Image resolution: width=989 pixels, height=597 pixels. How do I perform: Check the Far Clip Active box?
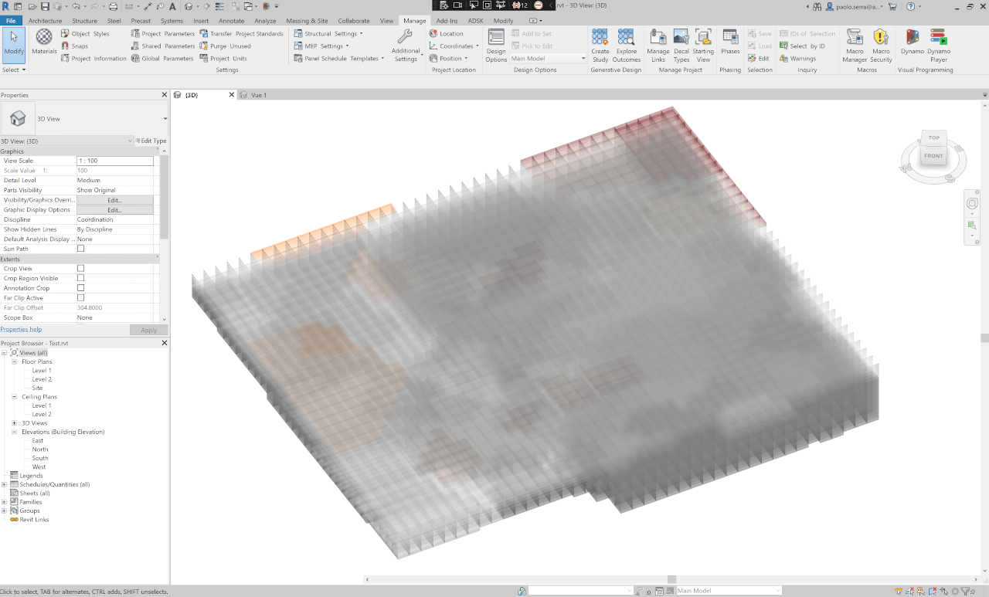click(80, 298)
